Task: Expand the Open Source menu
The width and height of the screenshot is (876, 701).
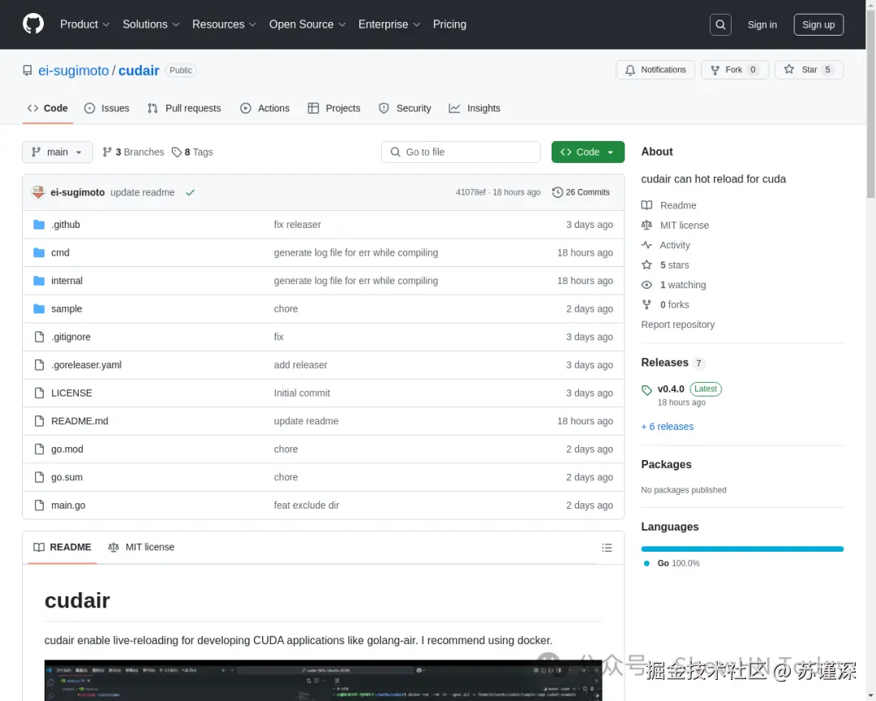Action: (x=307, y=24)
